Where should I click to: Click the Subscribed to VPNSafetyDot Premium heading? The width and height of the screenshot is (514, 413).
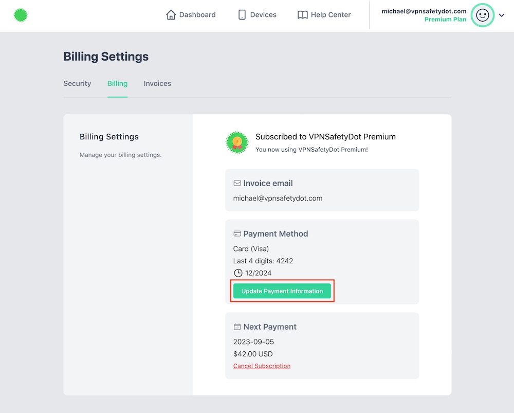pyautogui.click(x=325, y=137)
